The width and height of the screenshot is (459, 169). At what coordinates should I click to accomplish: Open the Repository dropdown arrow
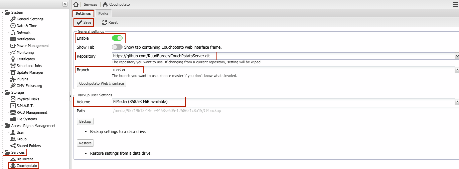(x=457, y=56)
